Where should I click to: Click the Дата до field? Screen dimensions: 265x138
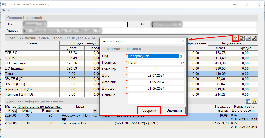(x=156, y=89)
